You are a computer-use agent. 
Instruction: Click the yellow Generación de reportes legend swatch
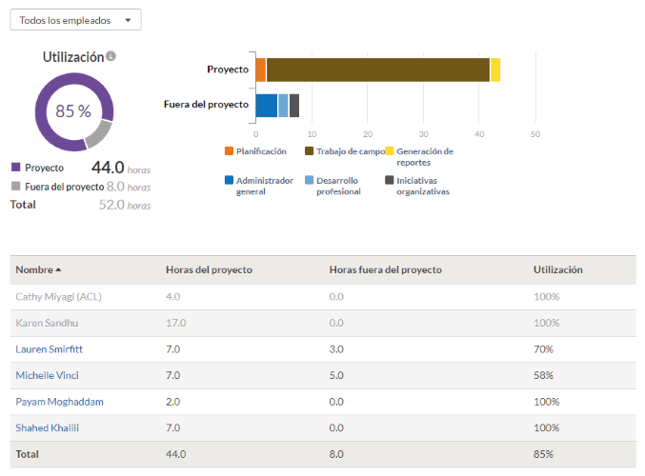(x=389, y=151)
